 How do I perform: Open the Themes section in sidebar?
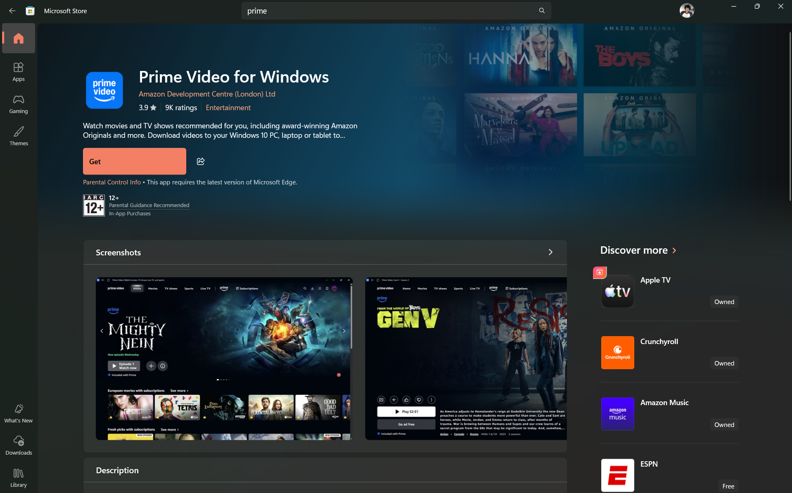(x=19, y=136)
